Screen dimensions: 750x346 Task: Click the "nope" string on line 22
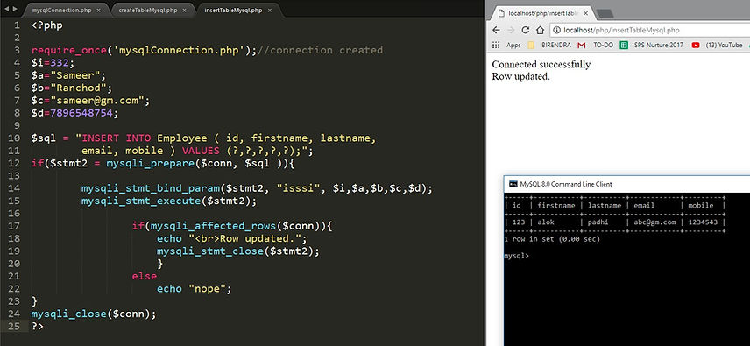click(x=207, y=289)
